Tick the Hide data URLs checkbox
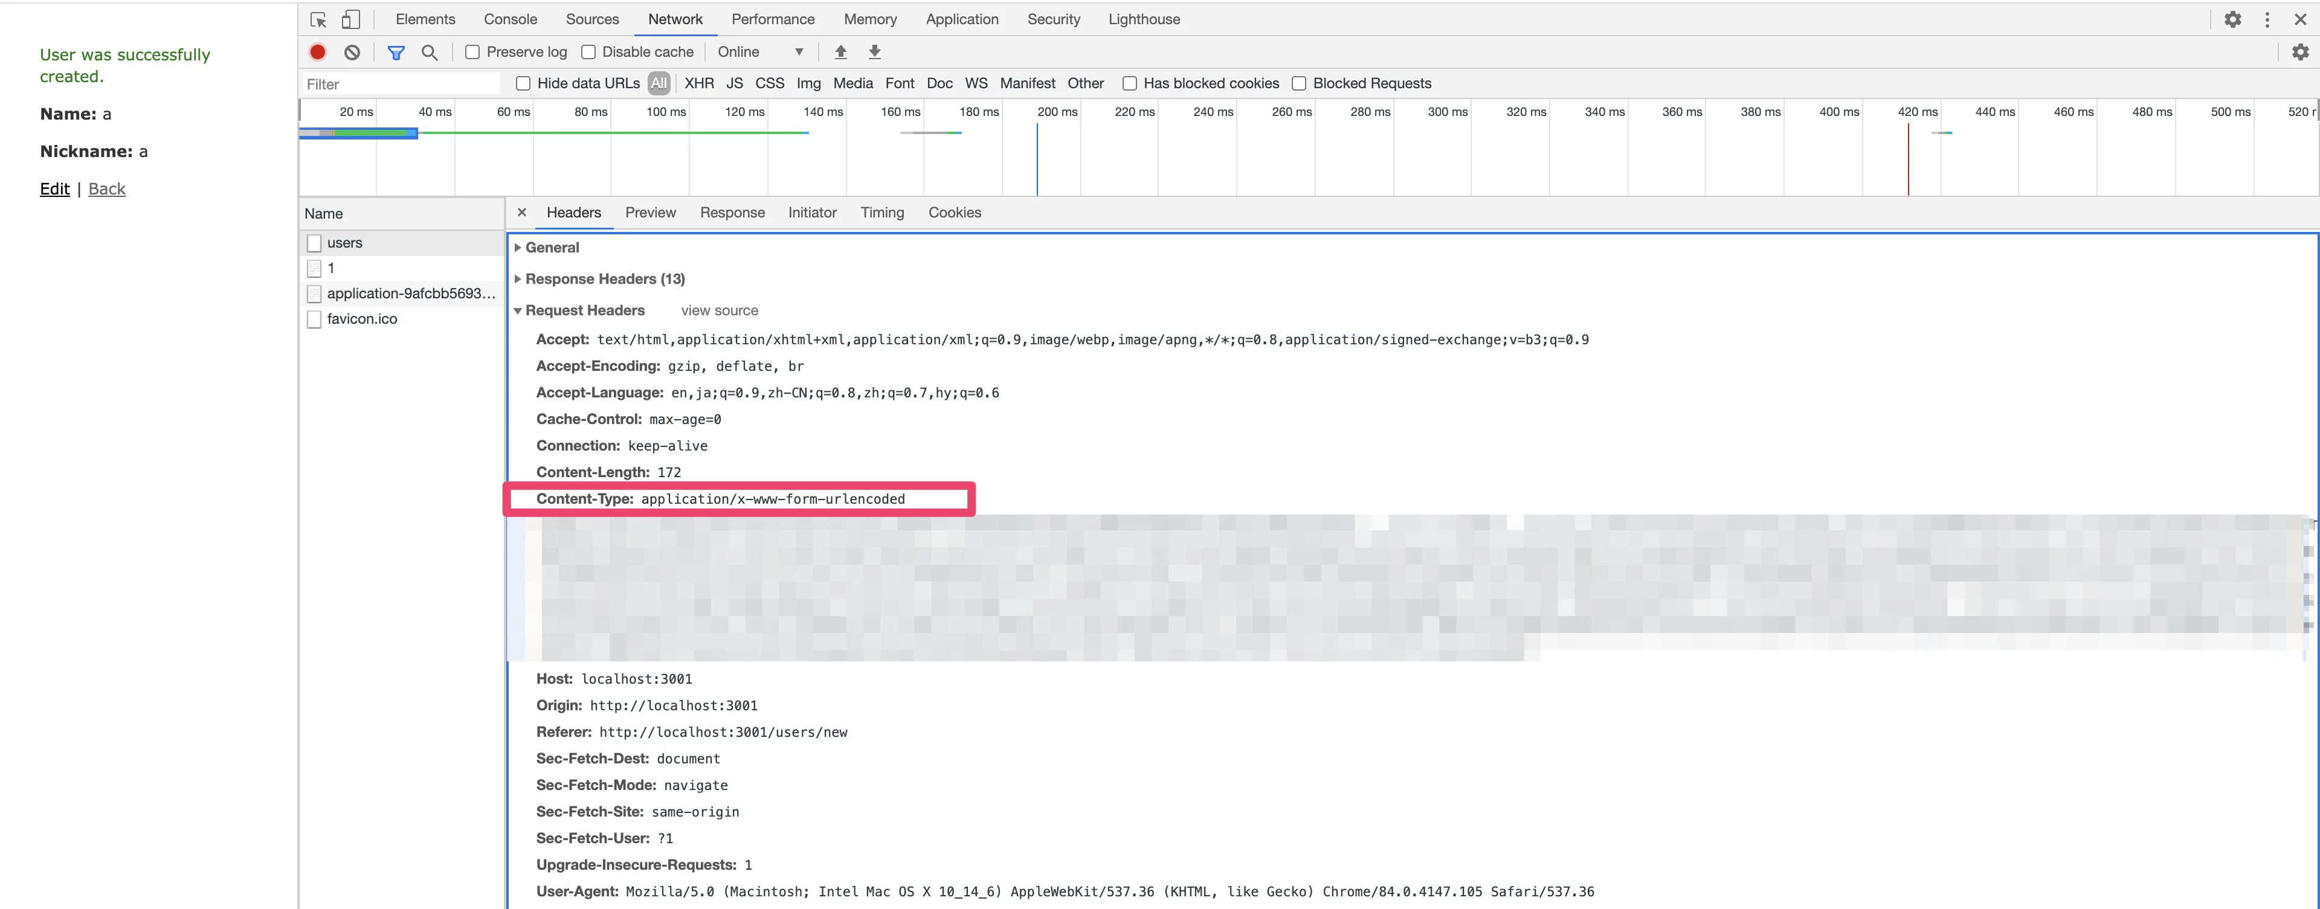Screen dimensions: 2320x909 click(523, 84)
